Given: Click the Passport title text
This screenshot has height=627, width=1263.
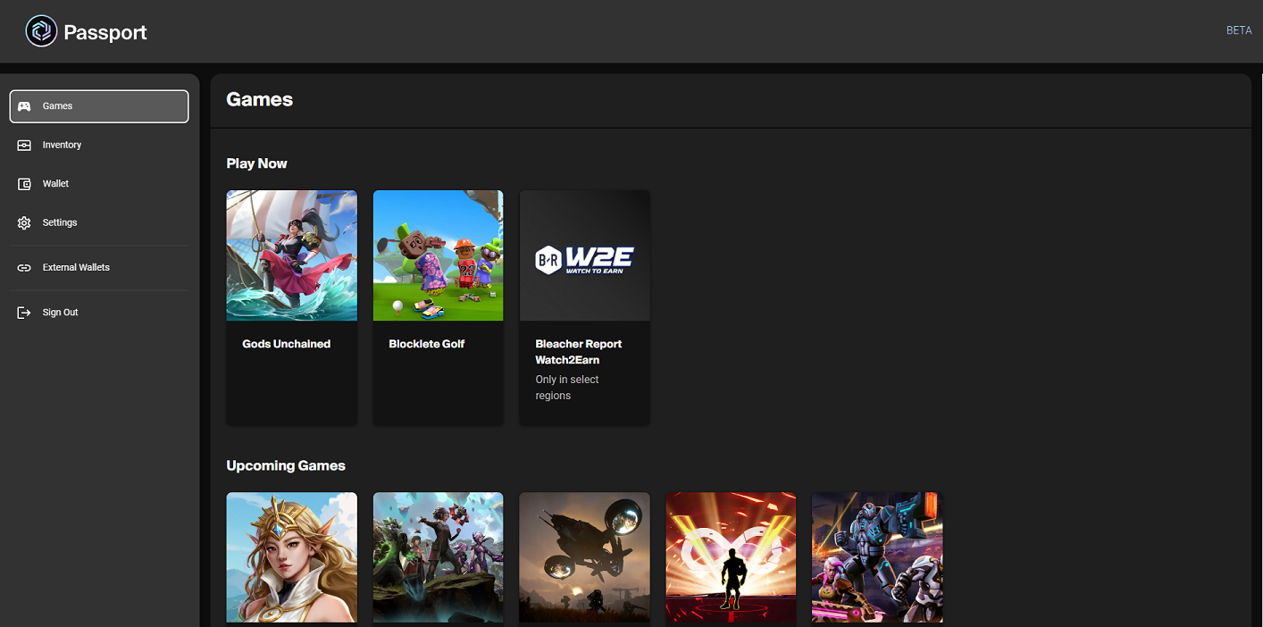Looking at the screenshot, I should 105,33.
